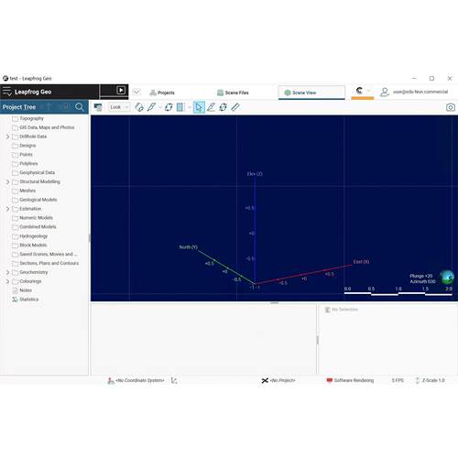Screen dimensions: 458x458
Task: Open the Leapfrog Geo main menu
Action: tap(6, 92)
